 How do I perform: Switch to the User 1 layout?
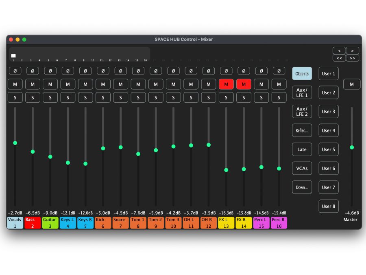[x=328, y=74]
